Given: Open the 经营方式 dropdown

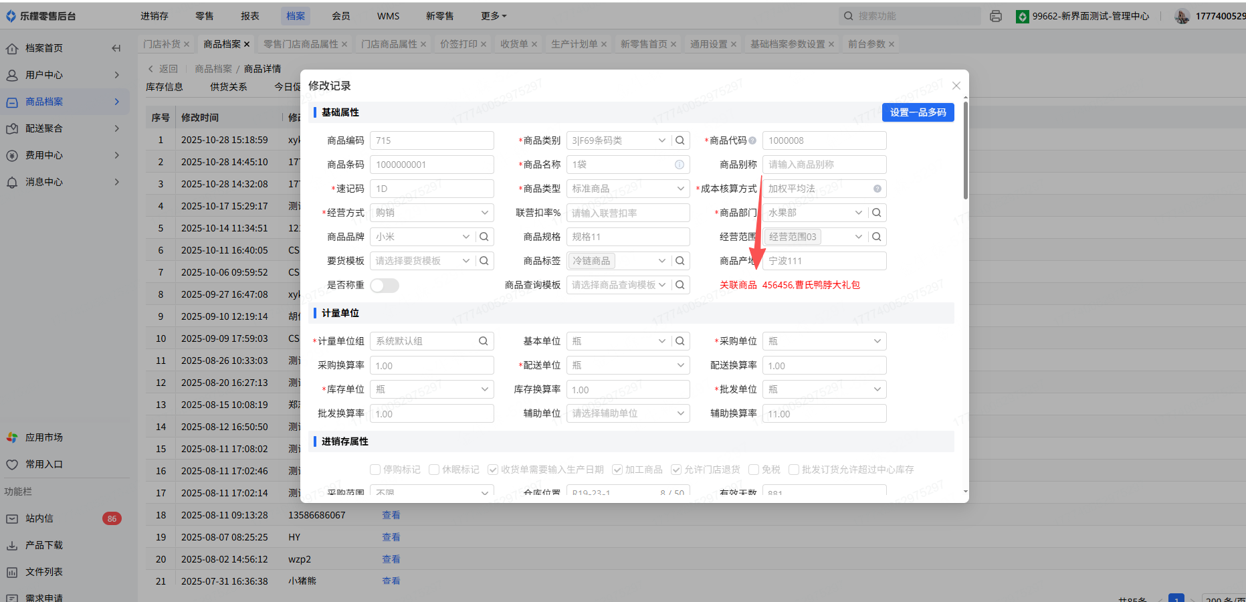Looking at the screenshot, I should tap(432, 213).
